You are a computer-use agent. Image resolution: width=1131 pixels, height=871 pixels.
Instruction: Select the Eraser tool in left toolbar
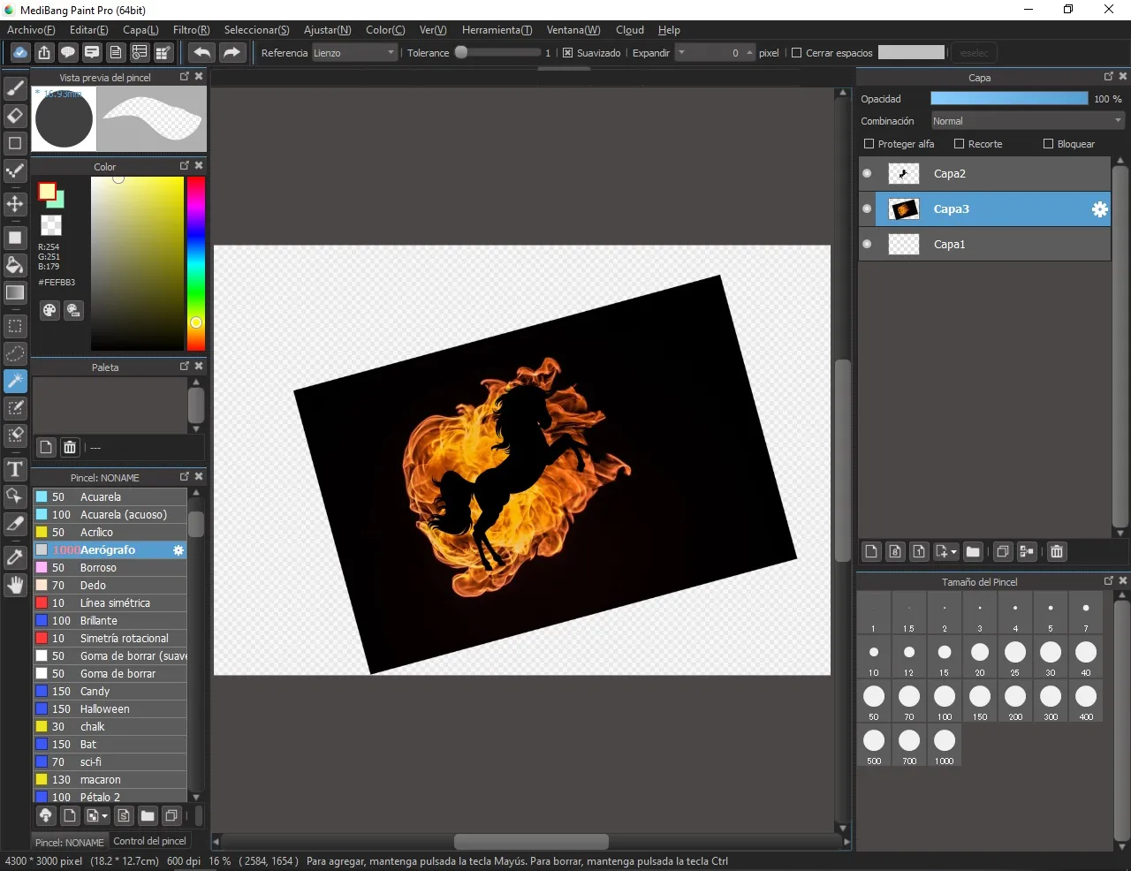pyautogui.click(x=15, y=116)
